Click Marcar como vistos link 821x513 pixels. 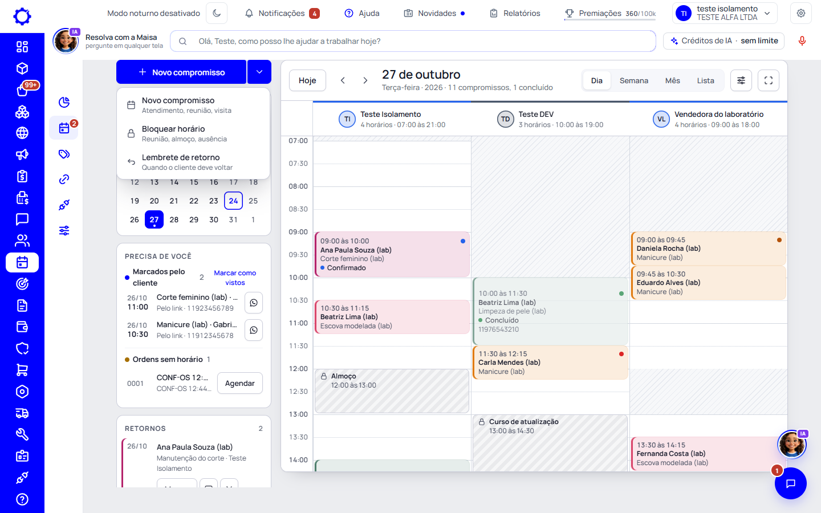pos(235,278)
